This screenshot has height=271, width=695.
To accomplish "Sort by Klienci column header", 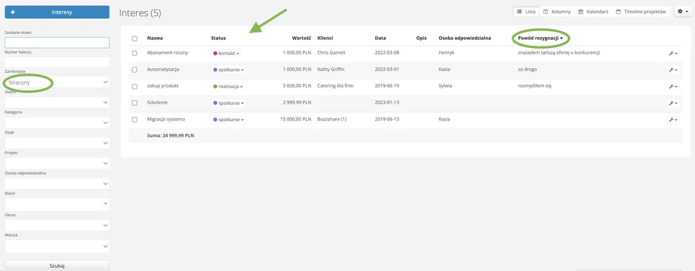I will [325, 38].
